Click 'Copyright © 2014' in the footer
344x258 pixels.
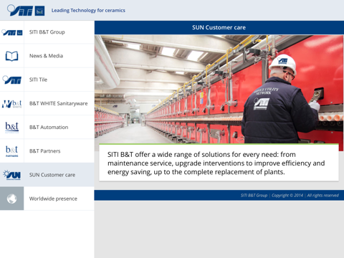coord(287,196)
